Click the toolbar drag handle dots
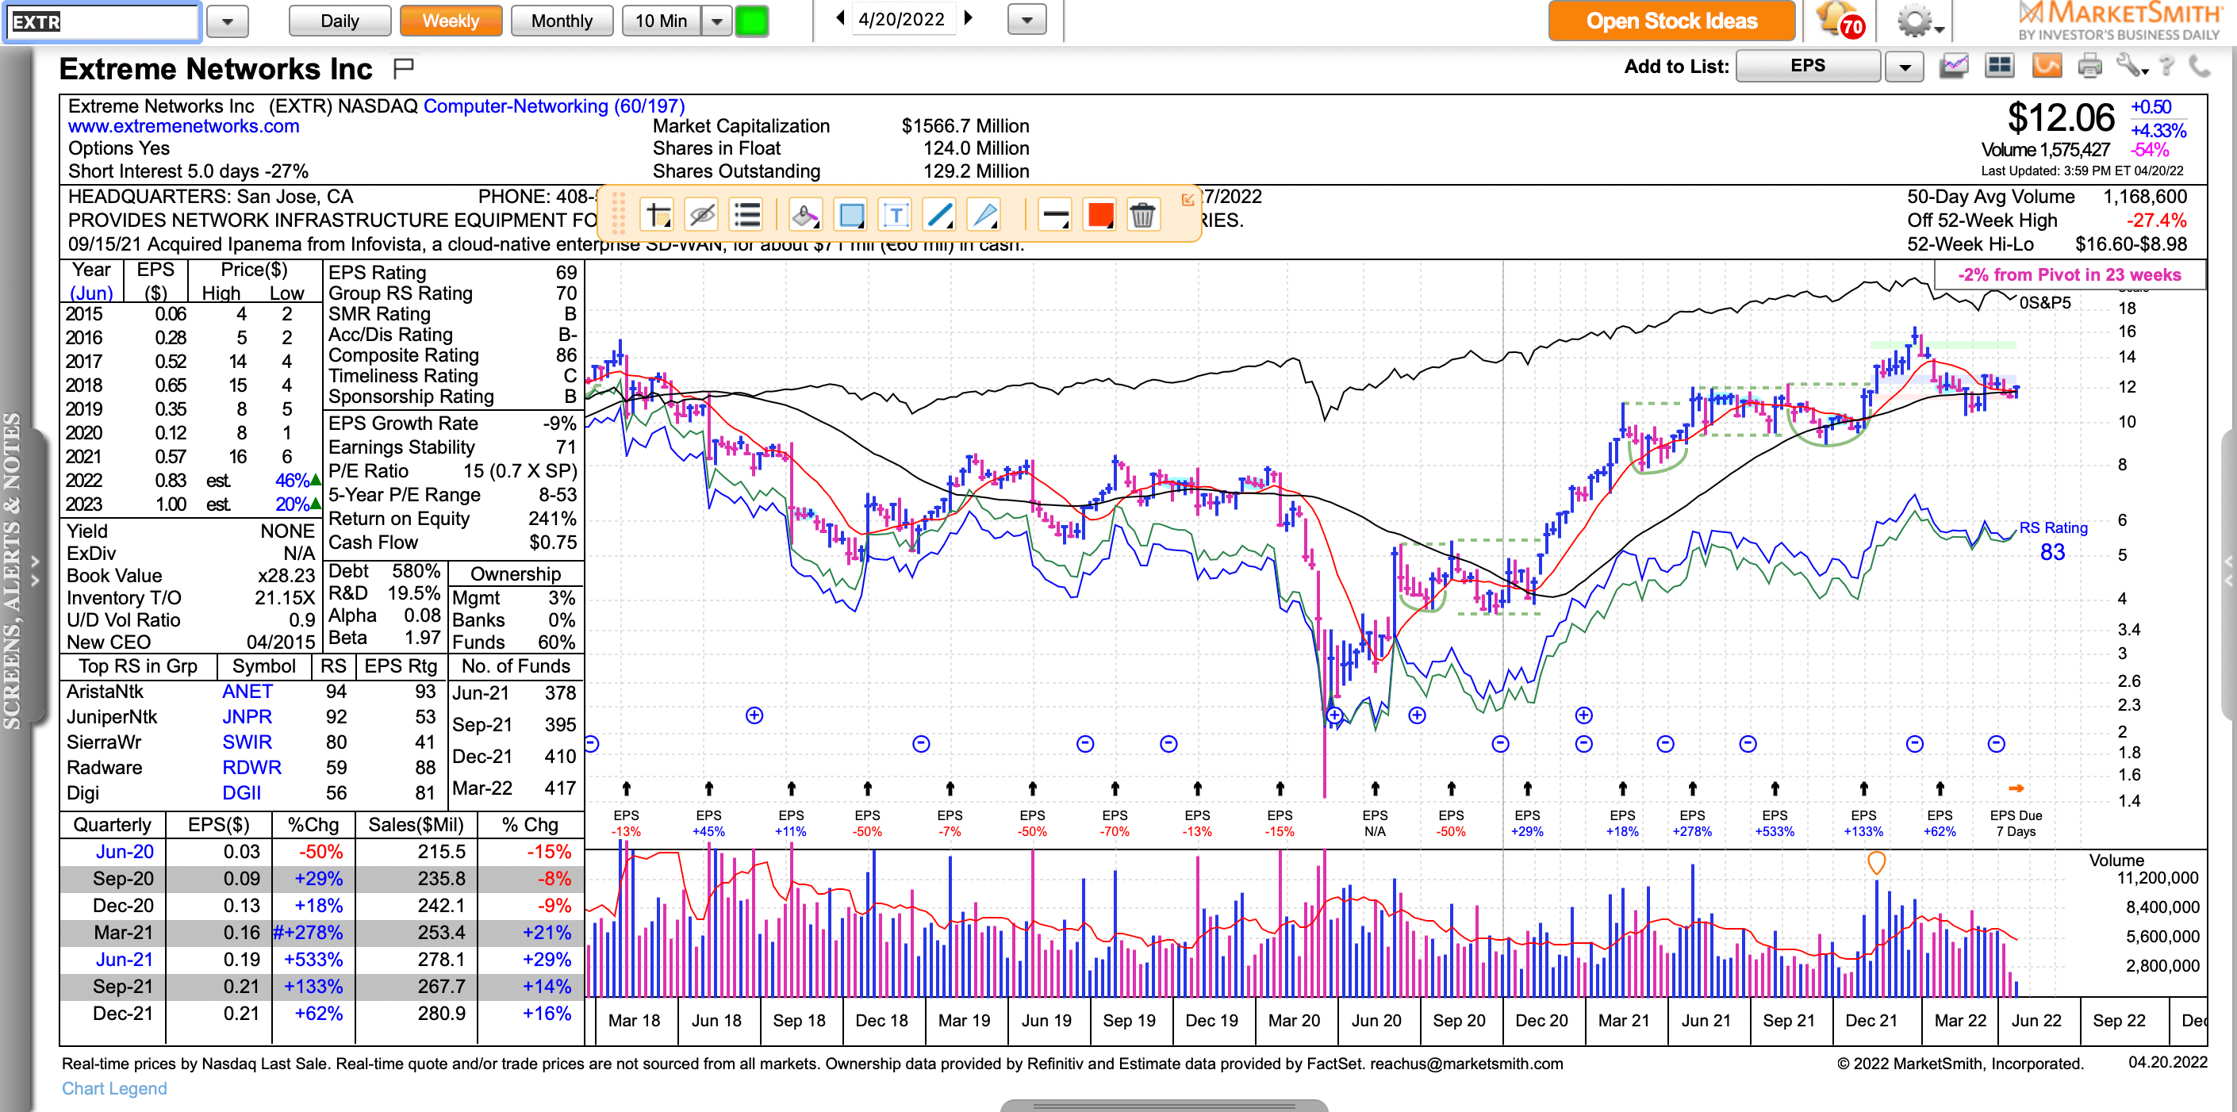2237x1112 pixels. [x=618, y=213]
